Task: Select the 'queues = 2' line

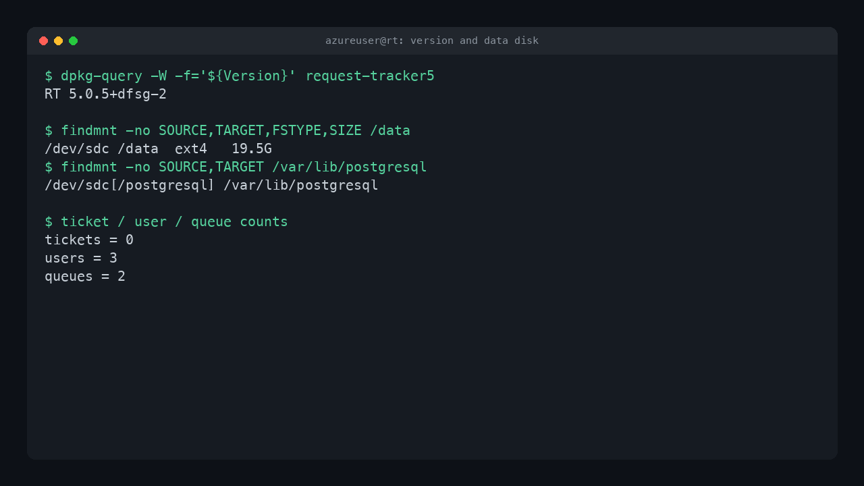Action: 85,276
